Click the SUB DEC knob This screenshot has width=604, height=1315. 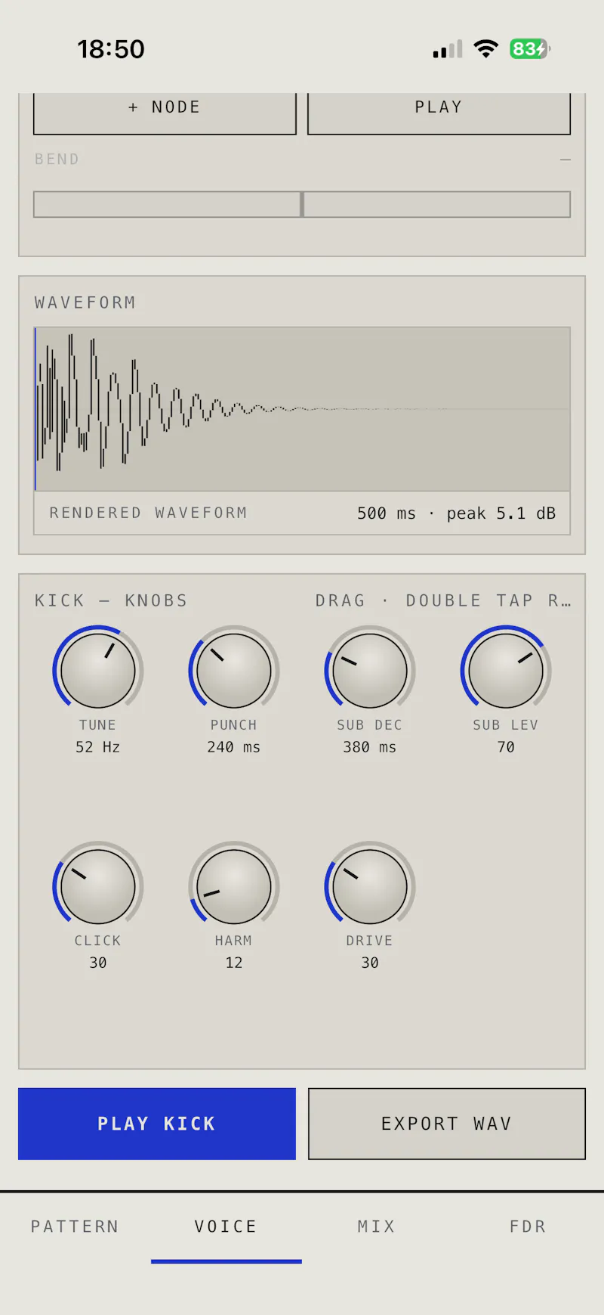[370, 671]
